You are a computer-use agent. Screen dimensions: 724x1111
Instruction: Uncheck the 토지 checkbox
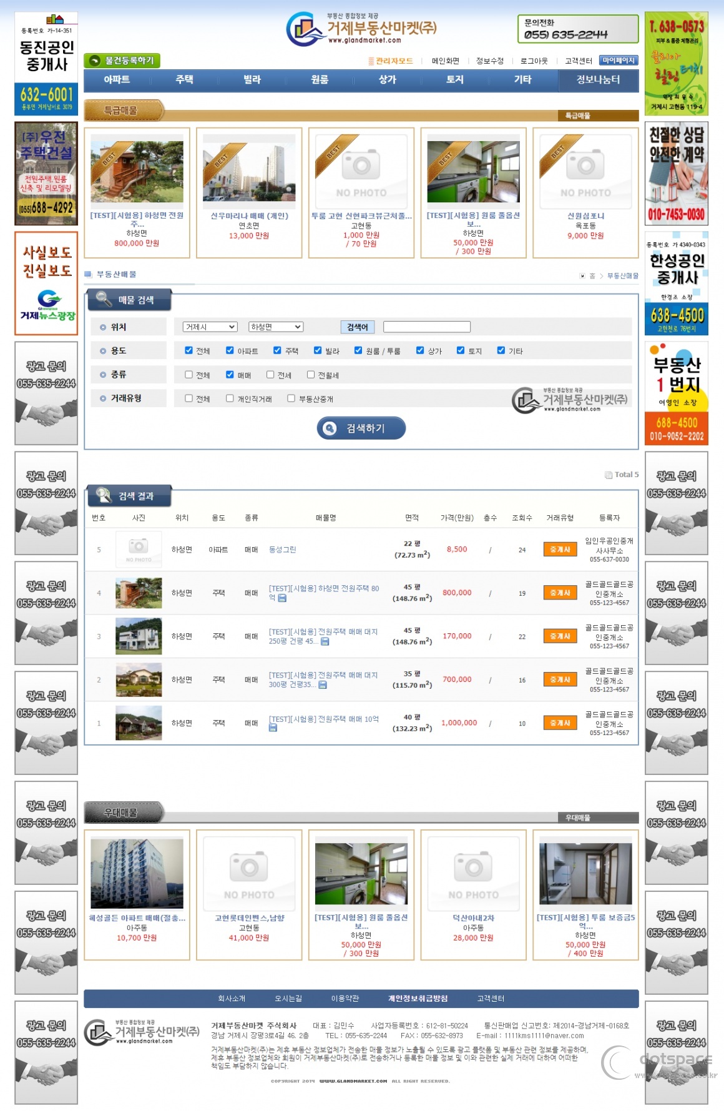pyautogui.click(x=461, y=350)
